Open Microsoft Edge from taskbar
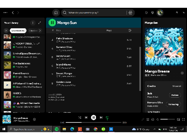 [72, 129]
